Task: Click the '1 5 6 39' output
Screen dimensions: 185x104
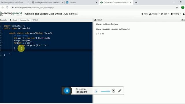Action: click(100, 34)
